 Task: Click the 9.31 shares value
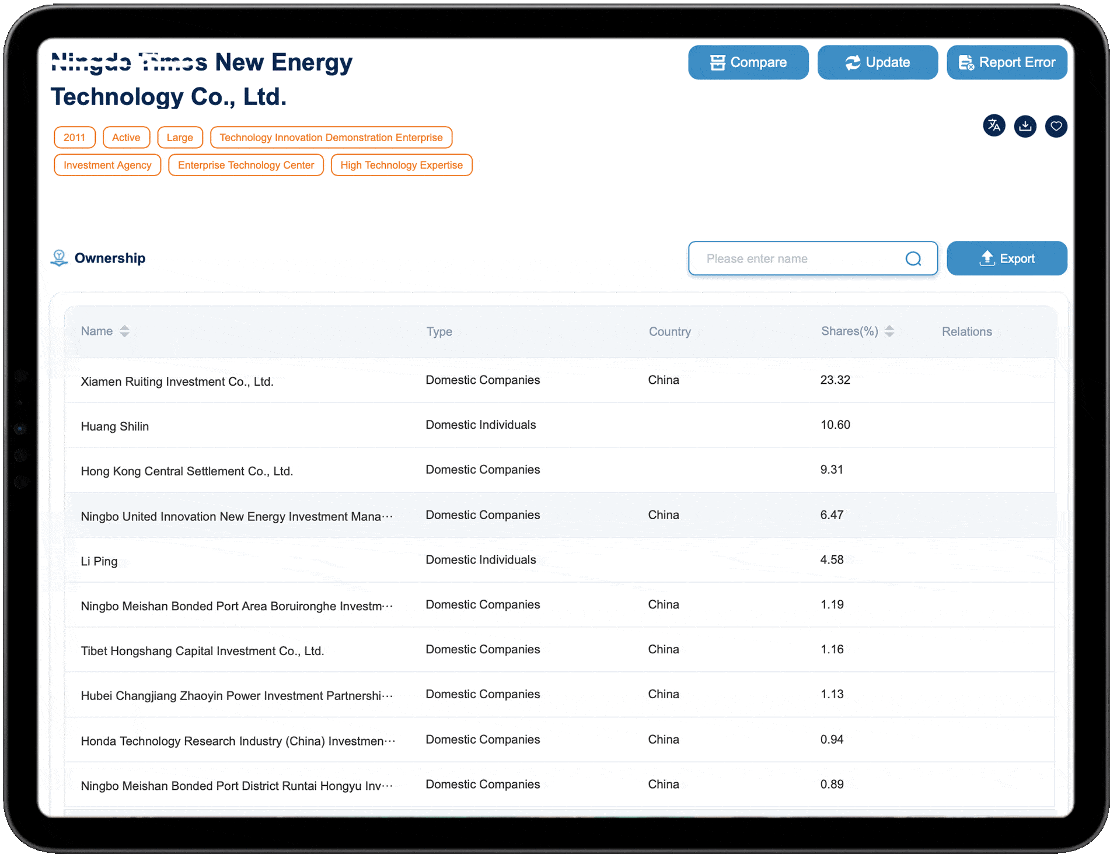(x=832, y=470)
